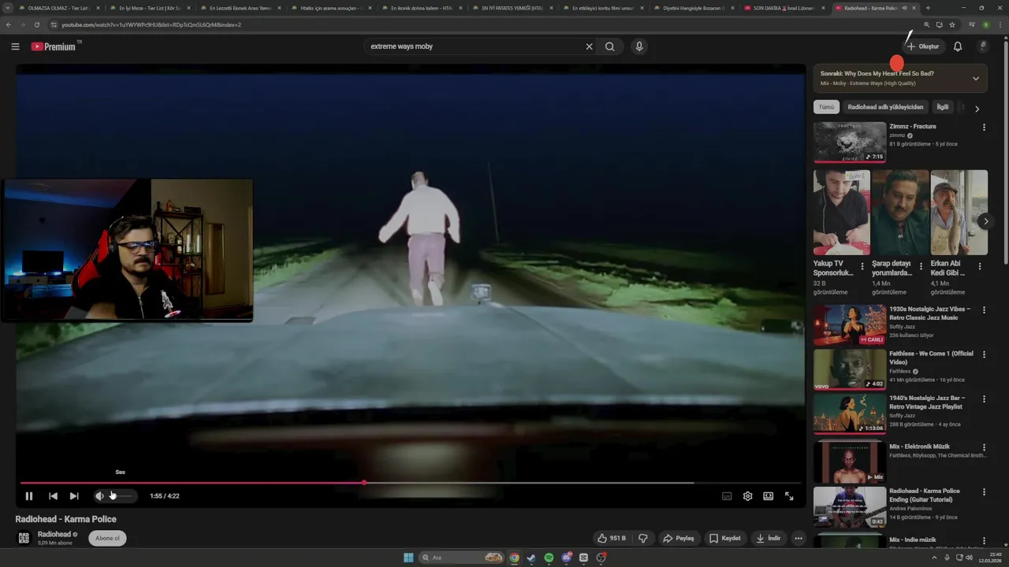The height and width of the screenshot is (567, 1009).
Task: Open the Faithless We Come 1 thumbnail
Action: click(x=850, y=369)
